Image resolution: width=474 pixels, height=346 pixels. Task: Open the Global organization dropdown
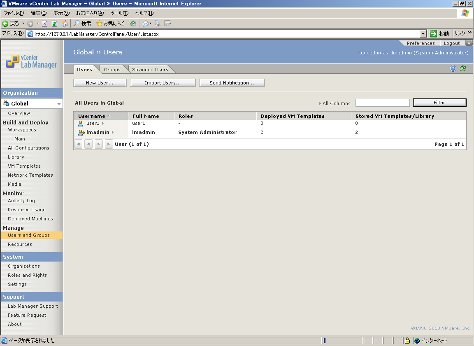point(59,103)
